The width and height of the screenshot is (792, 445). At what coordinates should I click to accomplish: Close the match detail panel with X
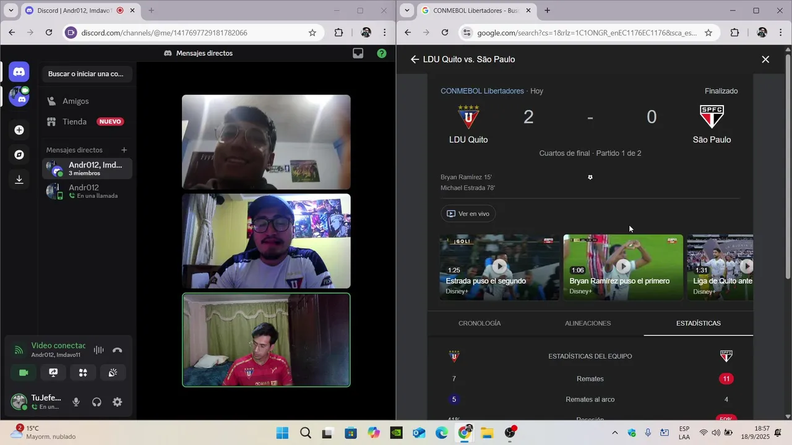(x=765, y=59)
